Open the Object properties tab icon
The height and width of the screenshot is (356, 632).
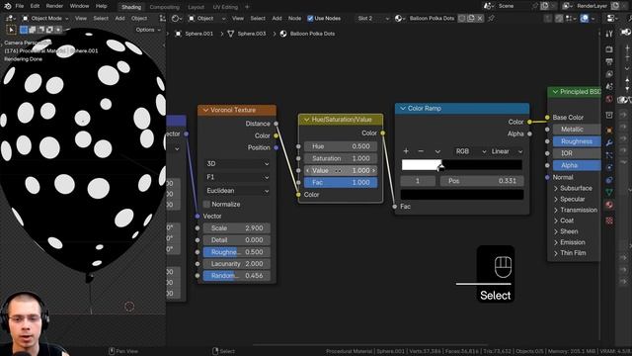[x=609, y=130]
